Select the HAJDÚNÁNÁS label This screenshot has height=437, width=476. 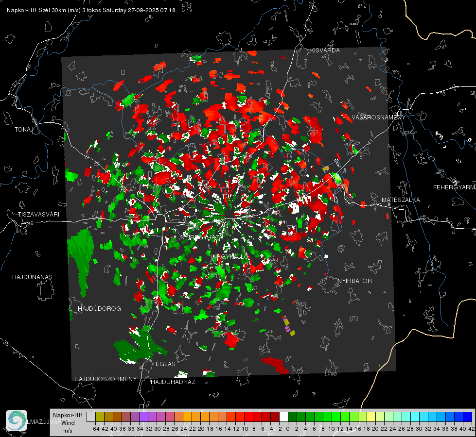tap(32, 277)
